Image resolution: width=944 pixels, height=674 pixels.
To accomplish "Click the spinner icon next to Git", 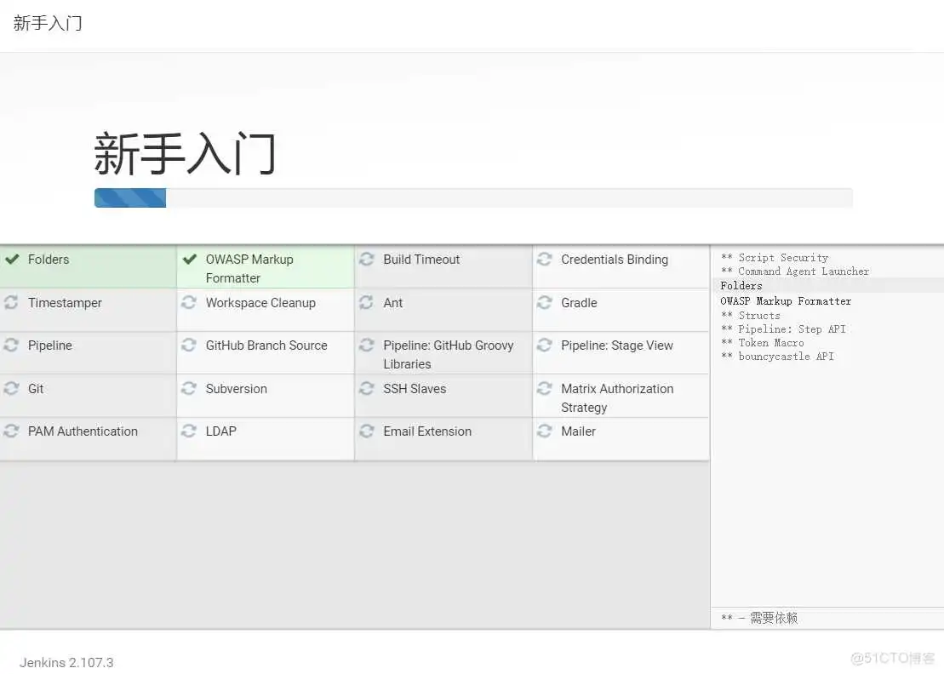I will [12, 389].
